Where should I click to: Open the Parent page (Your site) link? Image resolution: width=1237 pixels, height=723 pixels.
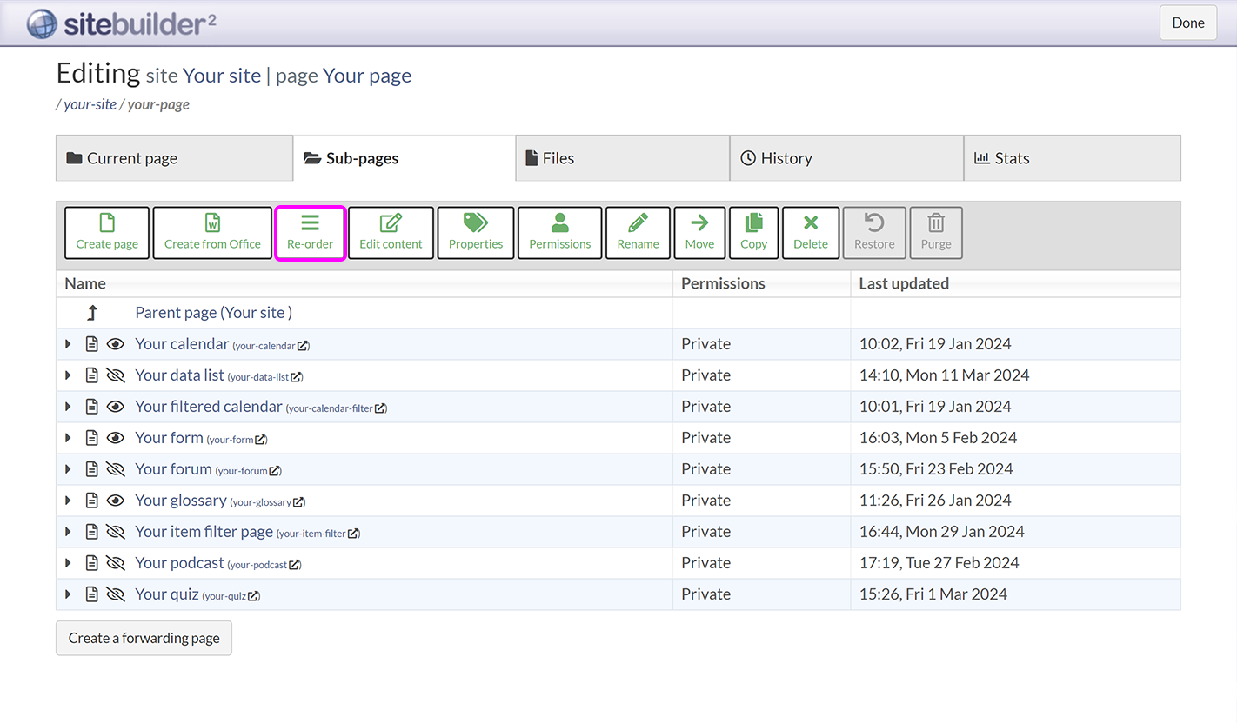pyautogui.click(x=213, y=313)
